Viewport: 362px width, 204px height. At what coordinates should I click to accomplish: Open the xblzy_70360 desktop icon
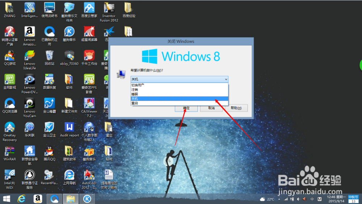[x=69, y=58]
